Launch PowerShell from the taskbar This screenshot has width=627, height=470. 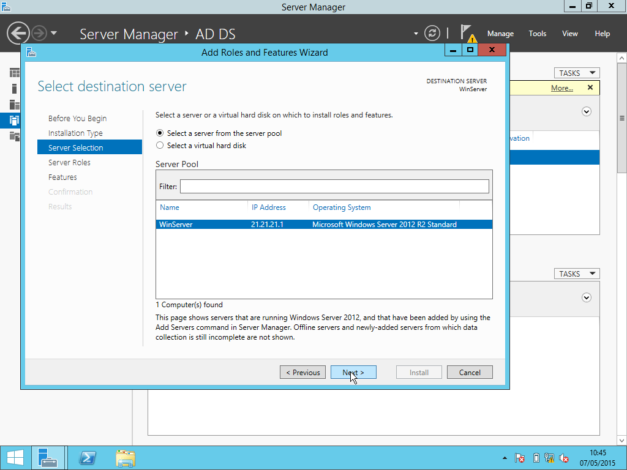click(x=88, y=458)
